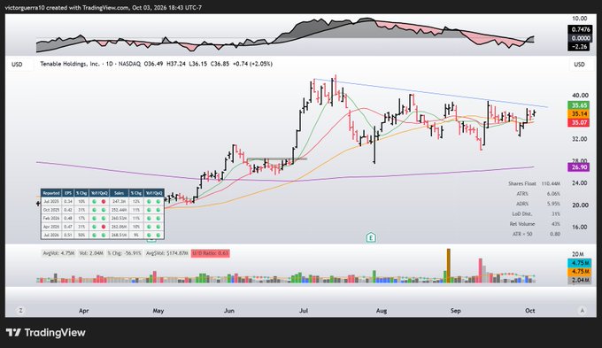Open the USD currency selector on the left
The width and height of the screenshot is (602, 348).
click(x=17, y=65)
